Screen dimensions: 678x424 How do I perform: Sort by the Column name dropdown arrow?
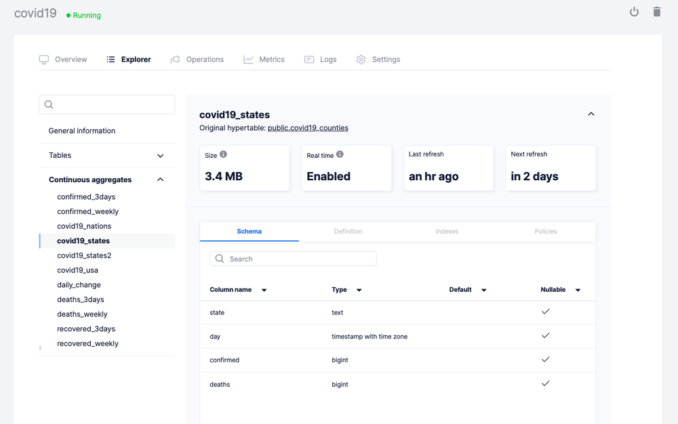[264, 290]
